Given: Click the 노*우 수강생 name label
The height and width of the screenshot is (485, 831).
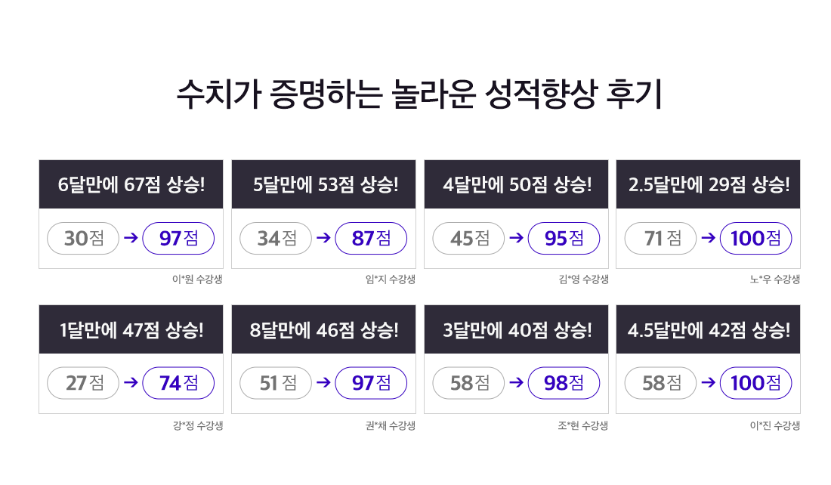Looking at the screenshot, I should (775, 280).
